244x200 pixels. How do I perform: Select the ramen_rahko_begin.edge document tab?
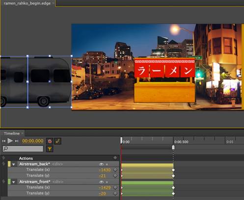tap(27, 3)
